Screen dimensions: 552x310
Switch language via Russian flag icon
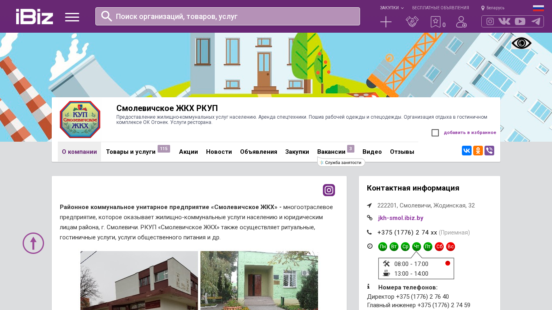[538, 8]
